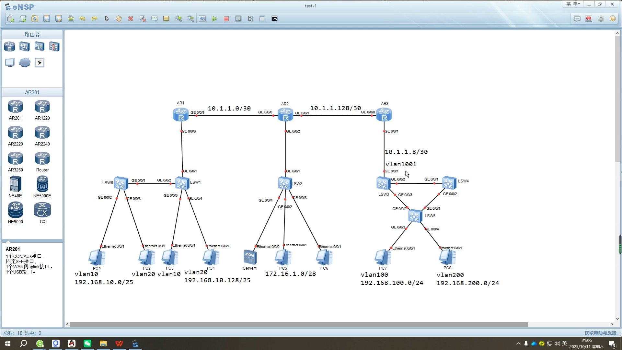The width and height of the screenshot is (622, 350).
Task: Open the settings gear icon
Action: pyautogui.click(x=601, y=18)
